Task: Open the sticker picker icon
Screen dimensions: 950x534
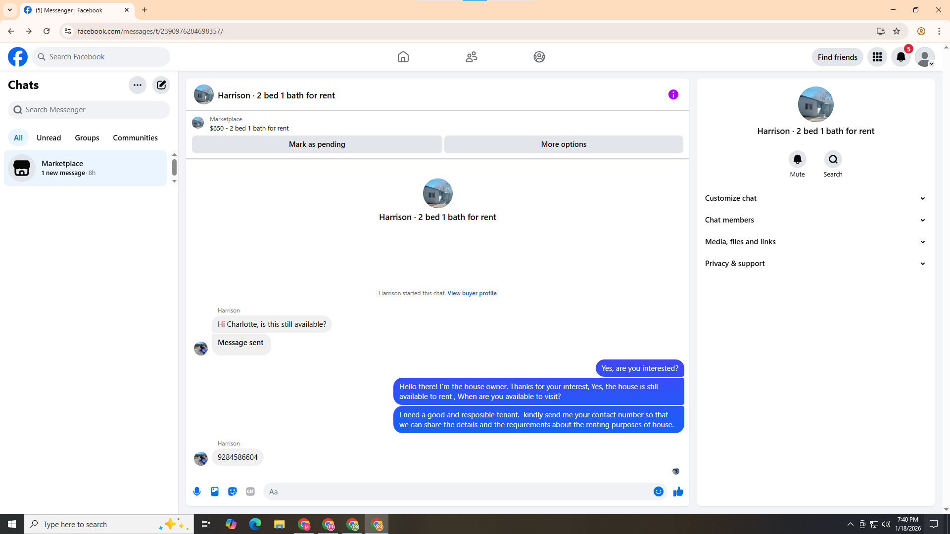Action: [x=233, y=491]
